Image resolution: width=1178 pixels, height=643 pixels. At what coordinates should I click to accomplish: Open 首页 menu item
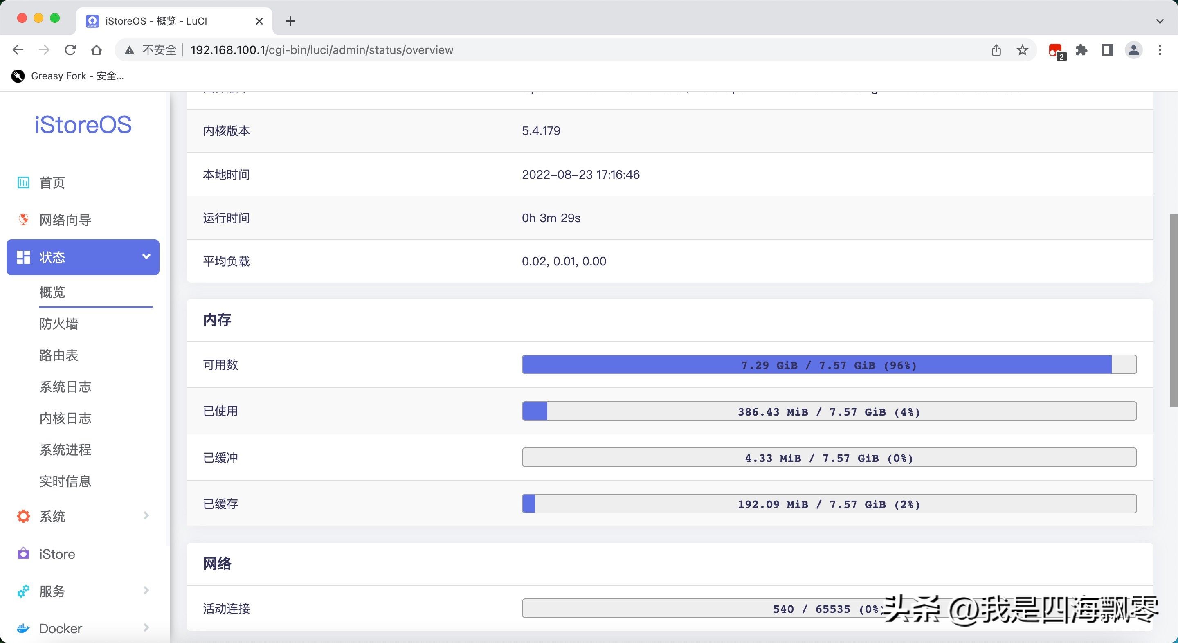tap(83, 182)
